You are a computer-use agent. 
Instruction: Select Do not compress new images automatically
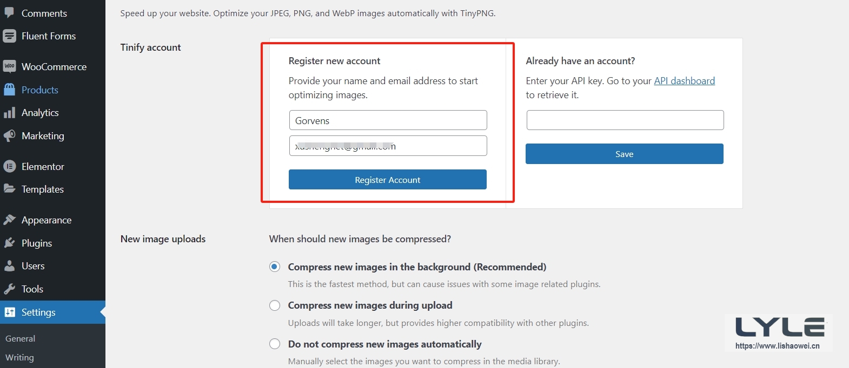tap(275, 344)
